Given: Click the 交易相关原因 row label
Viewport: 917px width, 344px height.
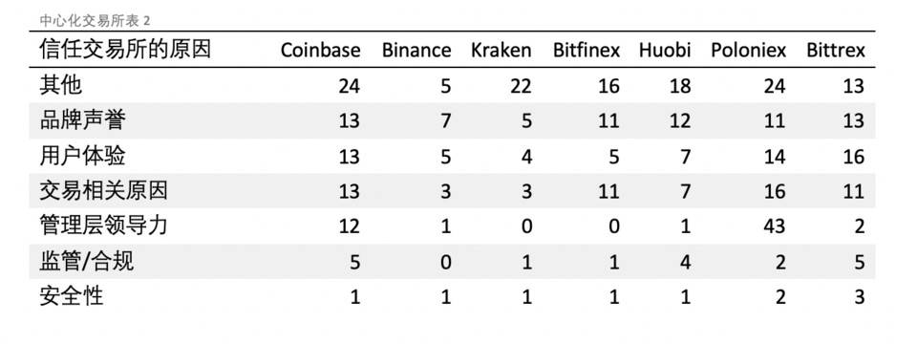Looking at the screenshot, I should point(103,191).
